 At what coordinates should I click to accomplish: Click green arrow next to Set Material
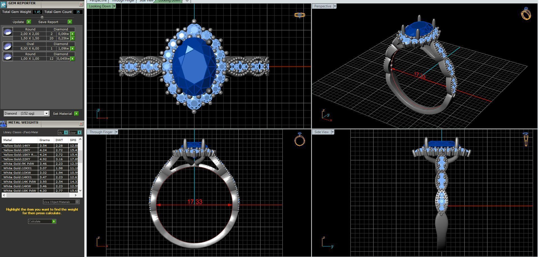coord(76,114)
